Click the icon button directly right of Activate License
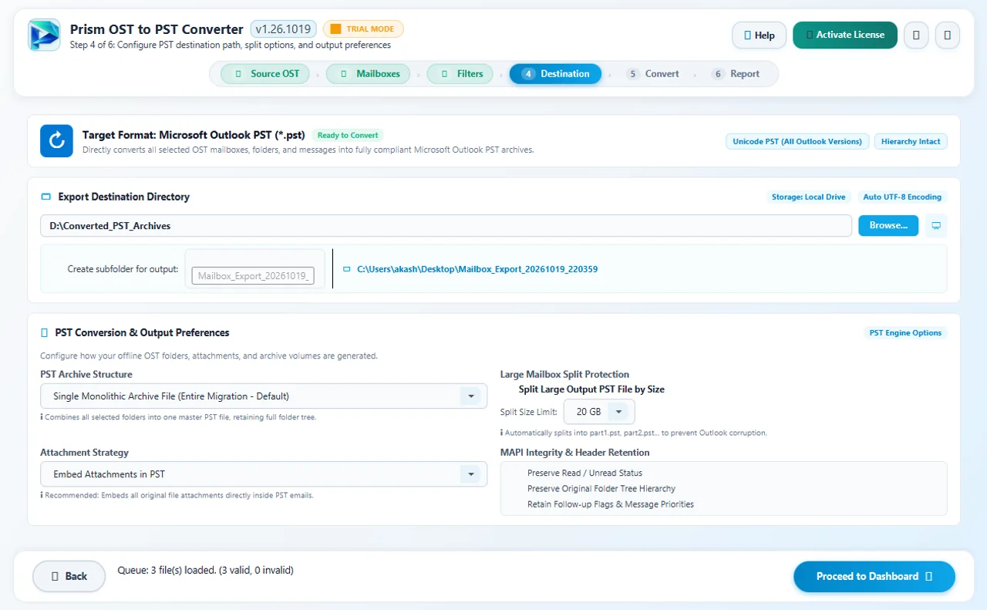Screen dimensions: 987x610 pos(916,35)
